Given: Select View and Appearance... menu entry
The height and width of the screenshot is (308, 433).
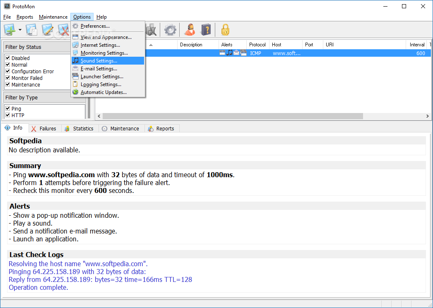Looking at the screenshot, I should 108,37.
